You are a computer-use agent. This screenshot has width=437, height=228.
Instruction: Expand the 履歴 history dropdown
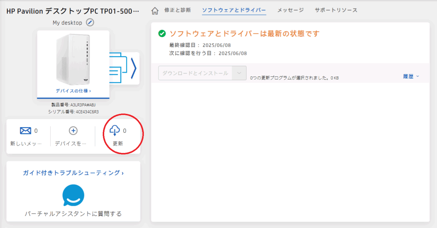[x=411, y=76]
